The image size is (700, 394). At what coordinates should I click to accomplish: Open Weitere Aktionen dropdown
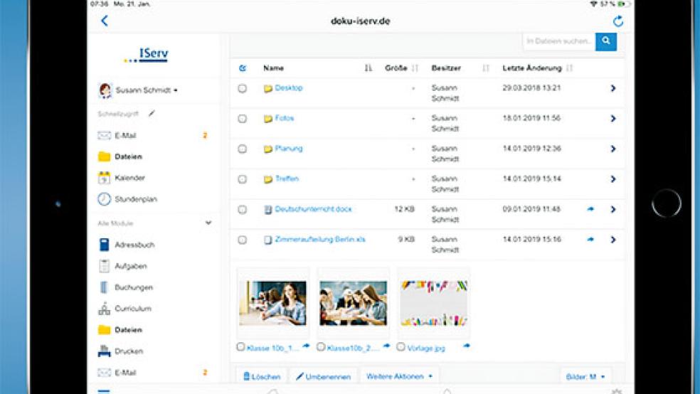pyautogui.click(x=399, y=376)
